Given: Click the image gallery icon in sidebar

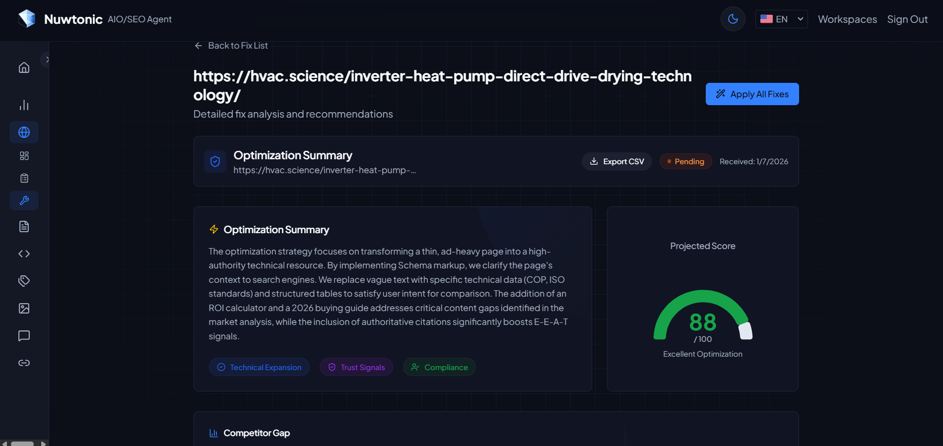Looking at the screenshot, I should pos(24,309).
